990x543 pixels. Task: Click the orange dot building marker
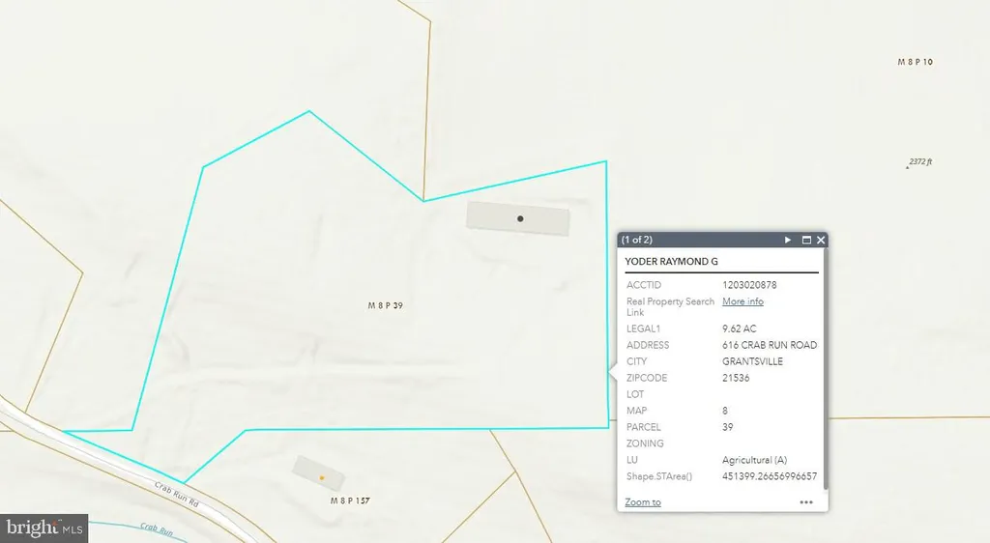pyautogui.click(x=322, y=477)
